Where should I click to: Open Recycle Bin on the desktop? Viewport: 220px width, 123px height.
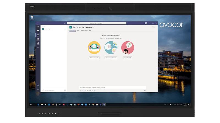[x=32, y=18]
